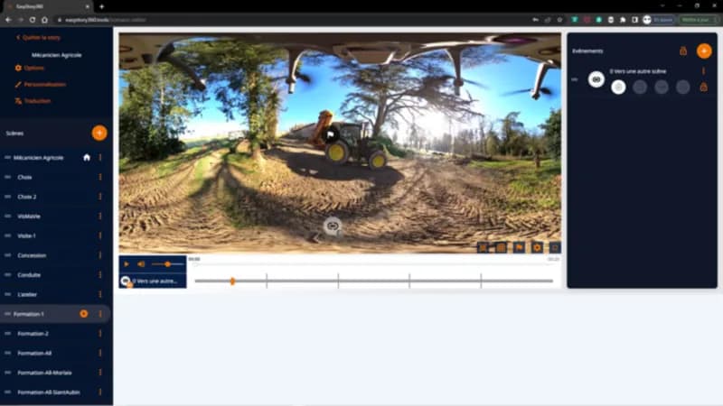Click Quitter la story link
The height and width of the screenshot is (406, 723).
[42, 38]
